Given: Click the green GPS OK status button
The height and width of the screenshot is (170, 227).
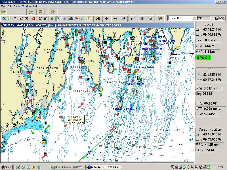Looking at the screenshot, I should [203, 58].
